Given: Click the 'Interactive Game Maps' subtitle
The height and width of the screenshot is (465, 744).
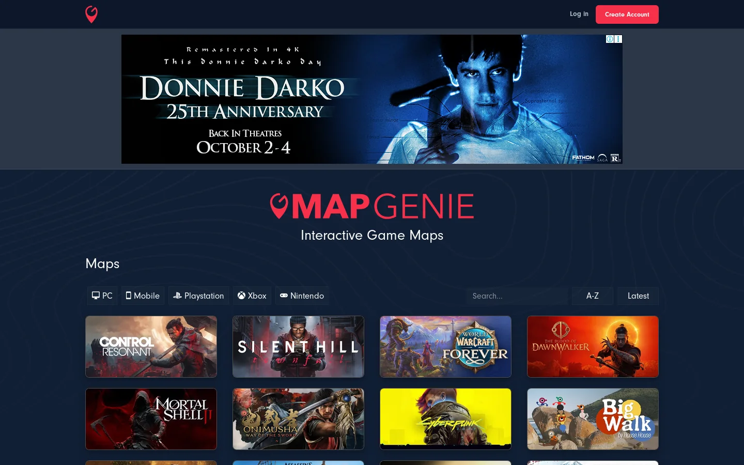Looking at the screenshot, I should point(372,236).
